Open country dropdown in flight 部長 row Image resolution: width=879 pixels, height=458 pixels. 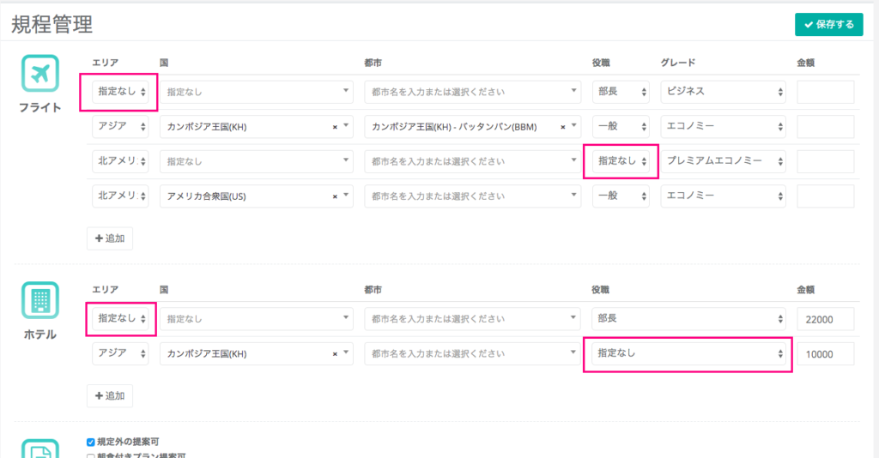(x=256, y=92)
